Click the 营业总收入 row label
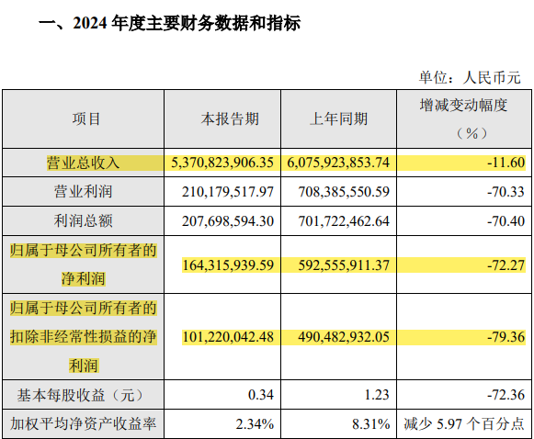 [x=83, y=163]
